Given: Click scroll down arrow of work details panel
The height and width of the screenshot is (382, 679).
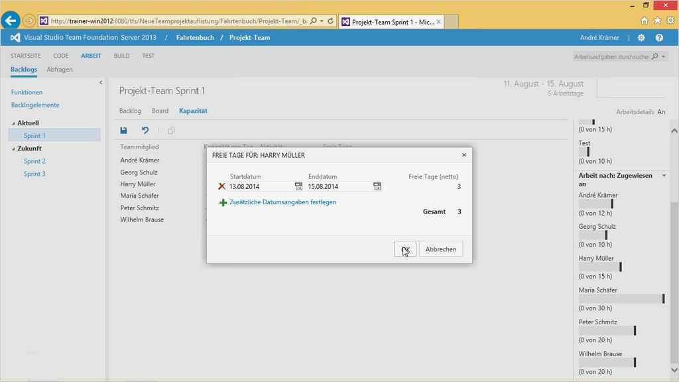Looking at the screenshot, I should tap(674, 370).
